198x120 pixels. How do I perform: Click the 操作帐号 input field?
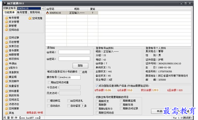(x=70, y=77)
